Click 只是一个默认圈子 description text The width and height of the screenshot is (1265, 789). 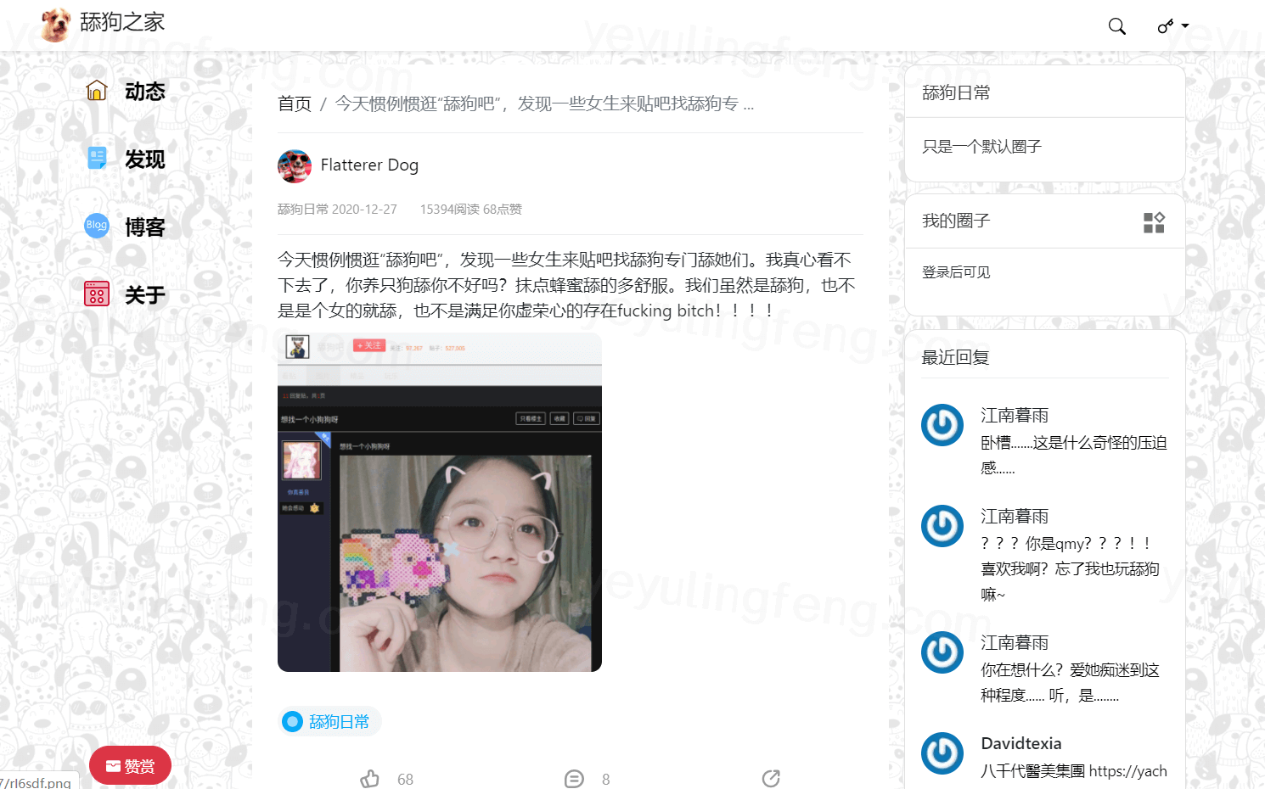click(982, 147)
